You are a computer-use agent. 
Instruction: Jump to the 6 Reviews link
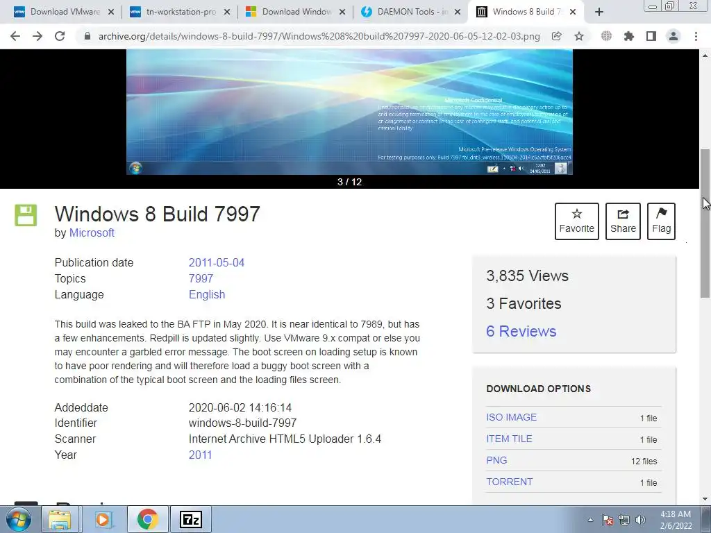[521, 331]
